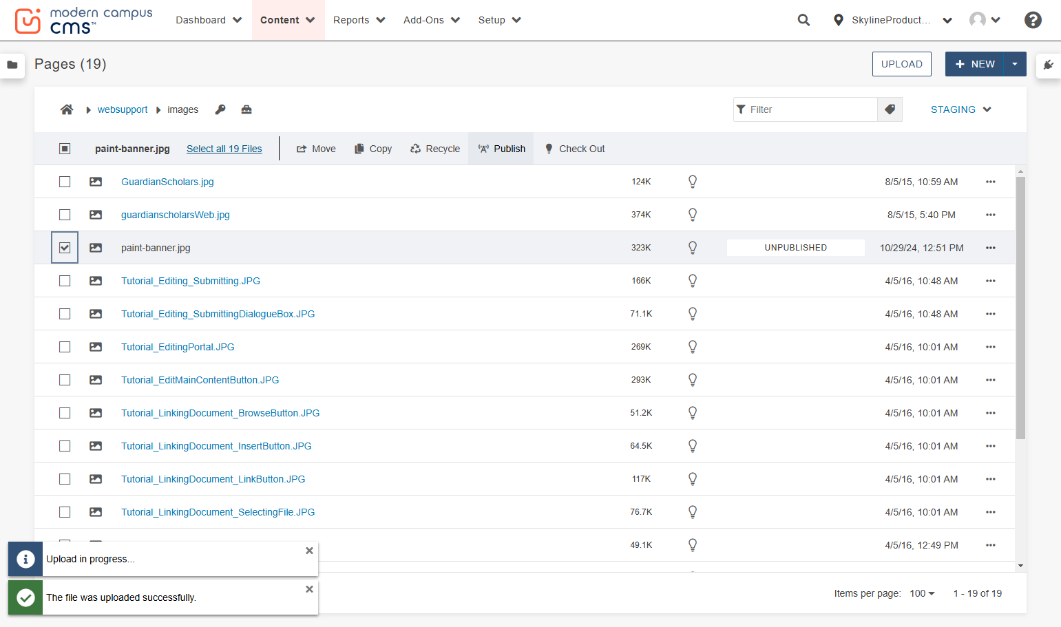Viewport: 1061px width, 627px height.
Task: Click the Publish toolbar button
Action: pyautogui.click(x=501, y=149)
